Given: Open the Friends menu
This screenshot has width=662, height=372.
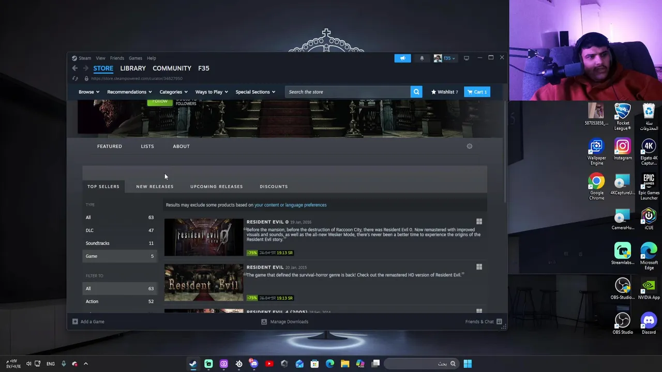Looking at the screenshot, I should 117,58.
